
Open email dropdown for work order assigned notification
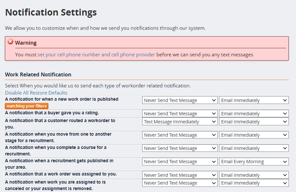[x=254, y=175]
